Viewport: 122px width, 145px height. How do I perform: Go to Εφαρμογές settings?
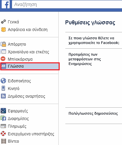18,111
